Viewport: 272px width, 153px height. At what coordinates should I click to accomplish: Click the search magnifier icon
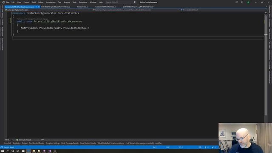click(x=134, y=2)
